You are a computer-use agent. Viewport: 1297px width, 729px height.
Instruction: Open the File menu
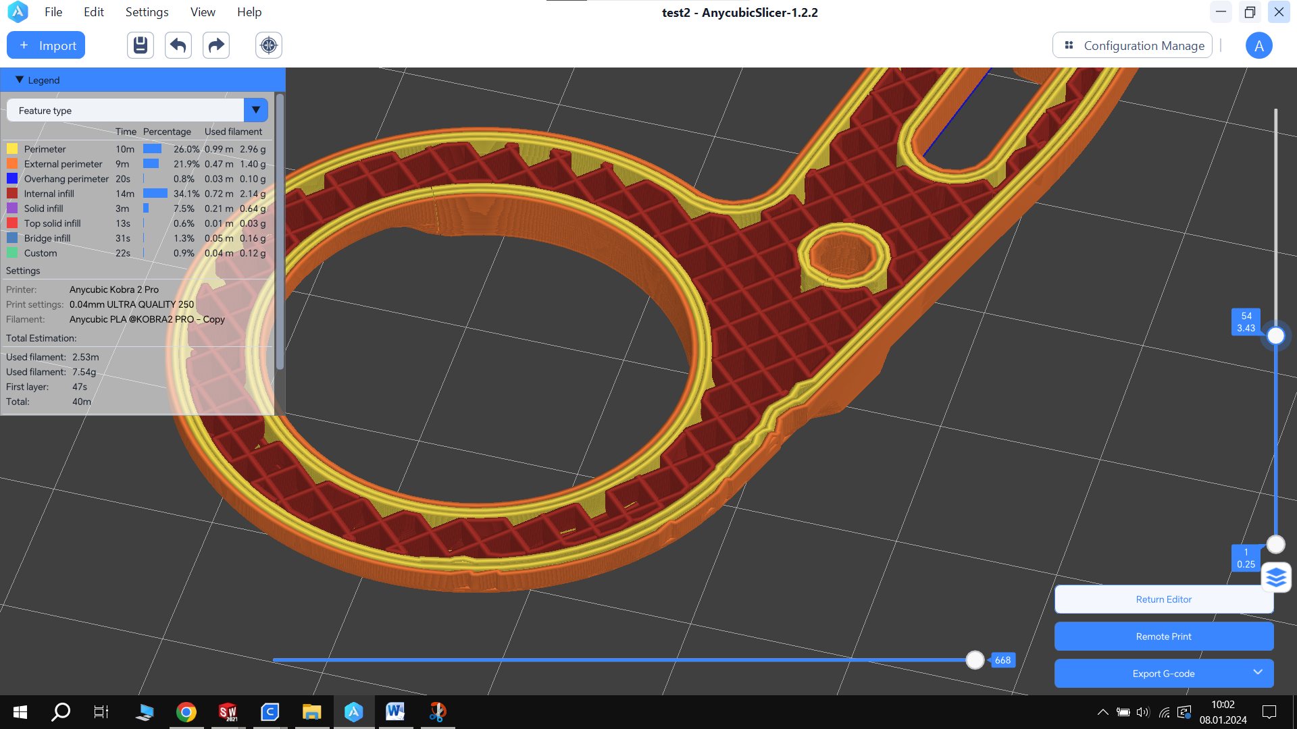point(53,12)
